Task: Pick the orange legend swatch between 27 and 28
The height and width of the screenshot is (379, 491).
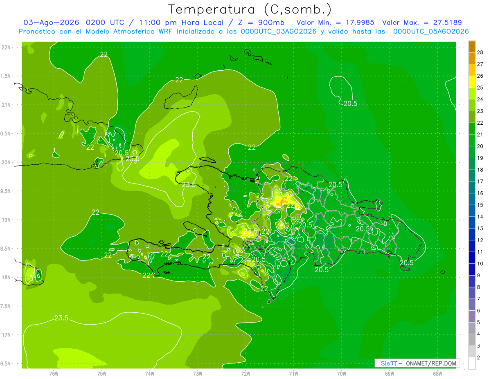Action: (x=472, y=58)
